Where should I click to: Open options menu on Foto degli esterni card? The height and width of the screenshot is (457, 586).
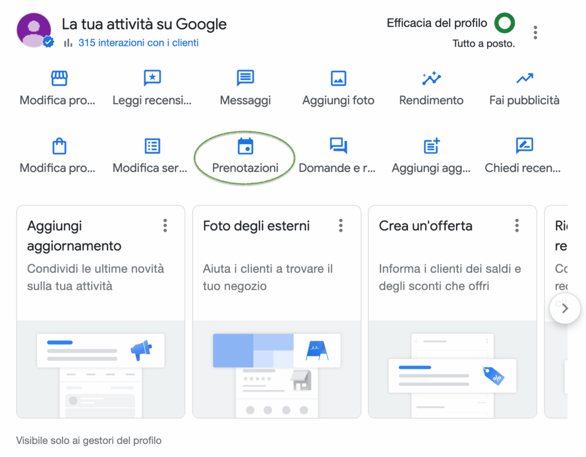click(340, 226)
